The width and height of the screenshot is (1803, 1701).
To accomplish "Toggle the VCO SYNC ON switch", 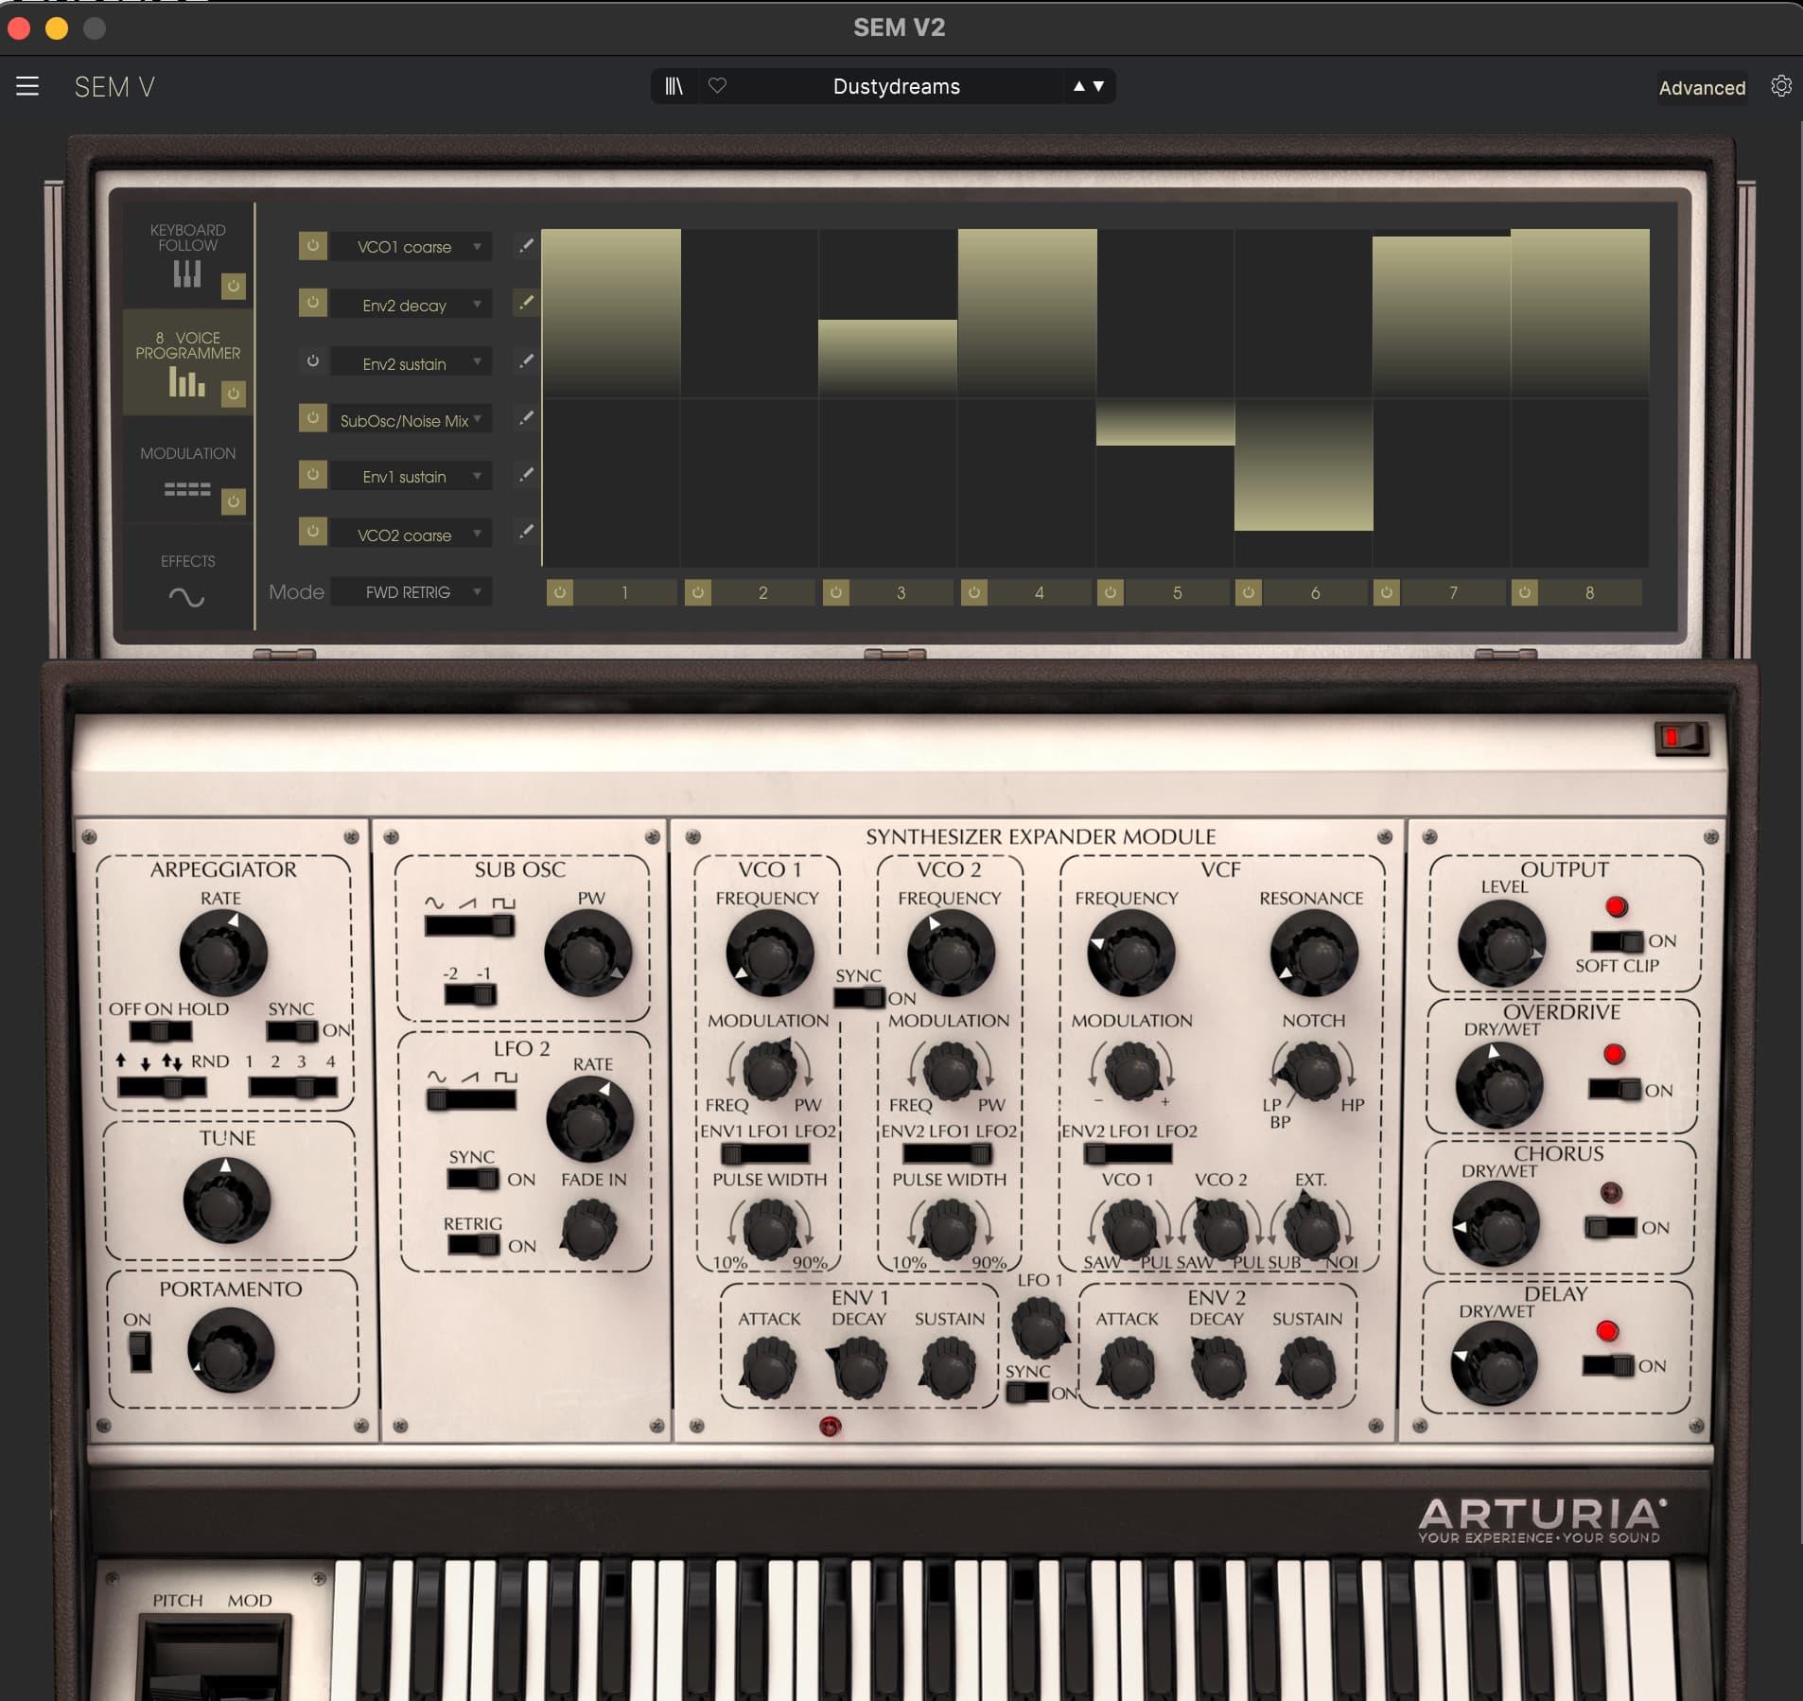I will [859, 997].
